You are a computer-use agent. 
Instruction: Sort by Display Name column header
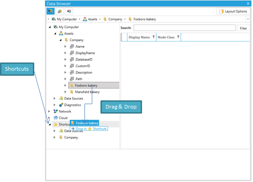(139, 37)
